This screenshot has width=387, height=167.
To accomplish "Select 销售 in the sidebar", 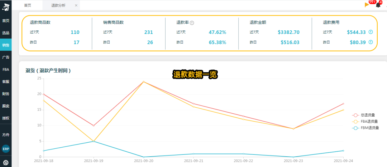I will coord(6,45).
